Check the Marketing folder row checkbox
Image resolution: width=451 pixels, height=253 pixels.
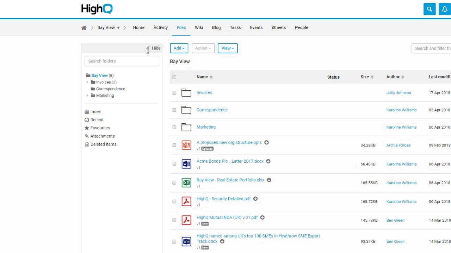(174, 127)
